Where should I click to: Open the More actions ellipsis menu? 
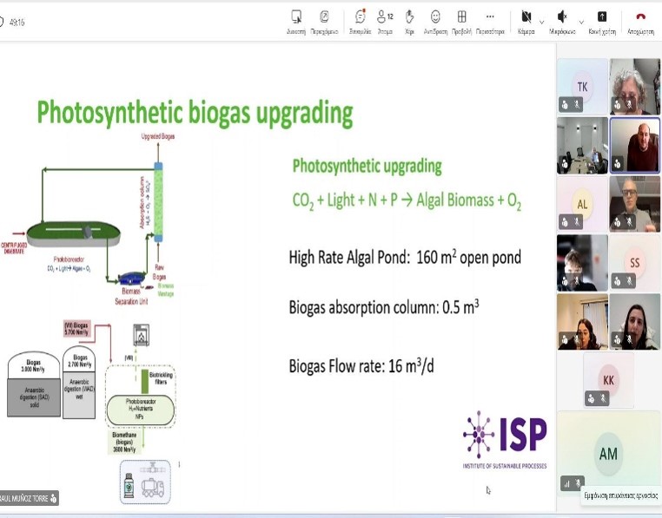(490, 22)
